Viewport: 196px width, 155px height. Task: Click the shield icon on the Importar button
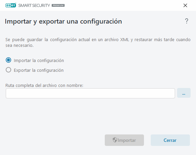tap(115, 140)
